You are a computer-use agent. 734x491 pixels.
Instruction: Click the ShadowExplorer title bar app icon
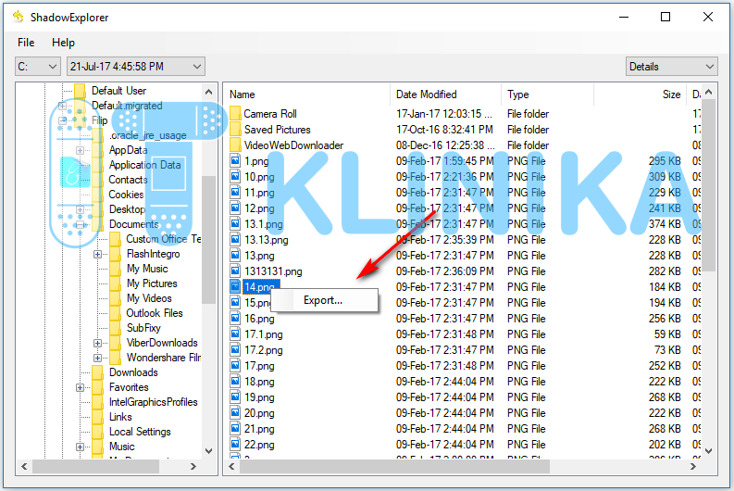(x=19, y=17)
